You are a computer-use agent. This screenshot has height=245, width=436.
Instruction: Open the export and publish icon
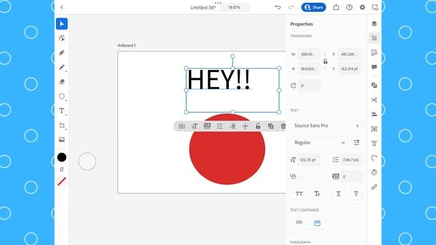(336, 7)
